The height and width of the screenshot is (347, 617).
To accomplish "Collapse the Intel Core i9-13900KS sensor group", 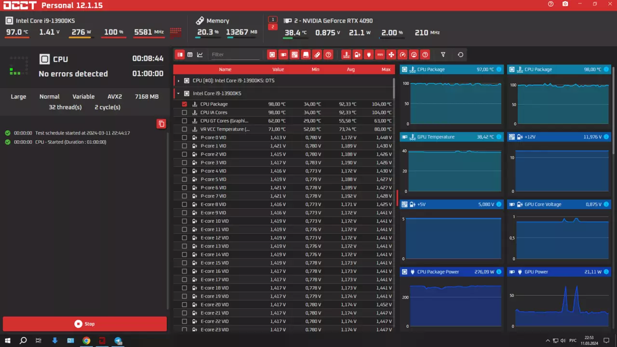I will 179,93.
